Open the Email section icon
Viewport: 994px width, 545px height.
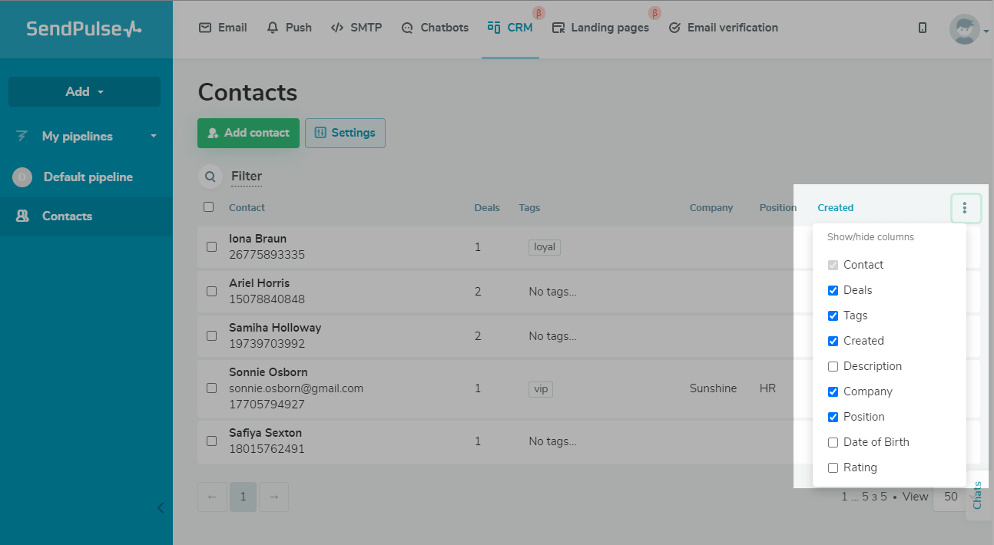204,27
